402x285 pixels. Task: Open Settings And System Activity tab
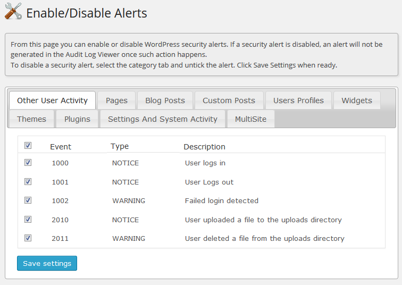click(163, 119)
